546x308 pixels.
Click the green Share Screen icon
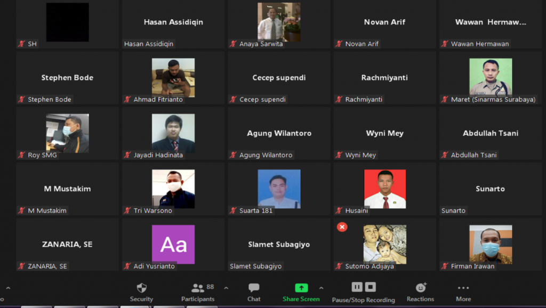[301, 288]
